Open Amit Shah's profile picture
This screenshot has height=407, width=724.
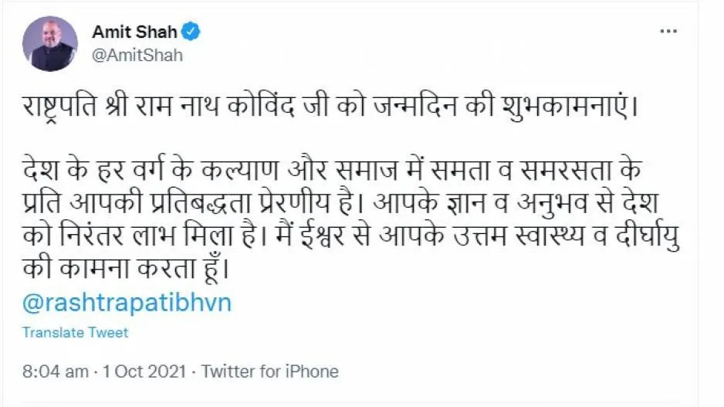pyautogui.click(x=49, y=44)
